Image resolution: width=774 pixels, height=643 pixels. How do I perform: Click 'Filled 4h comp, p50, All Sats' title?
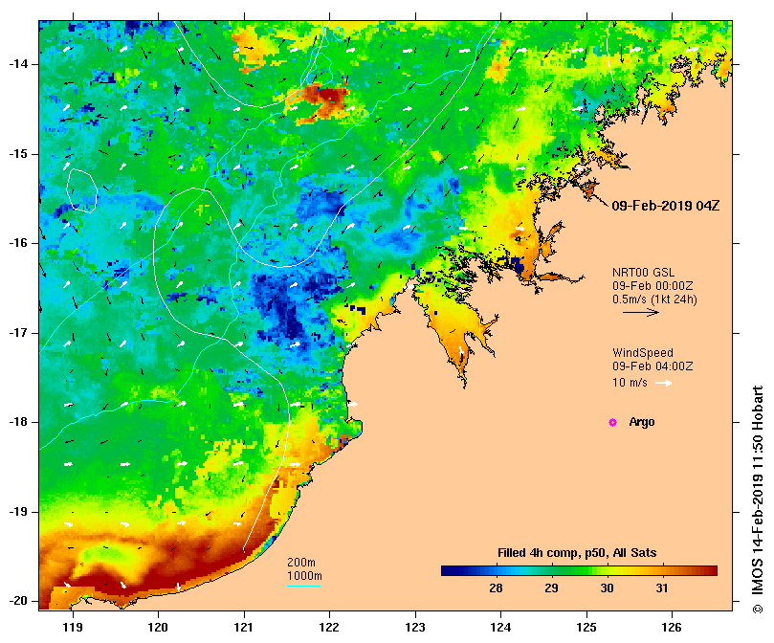point(577,553)
